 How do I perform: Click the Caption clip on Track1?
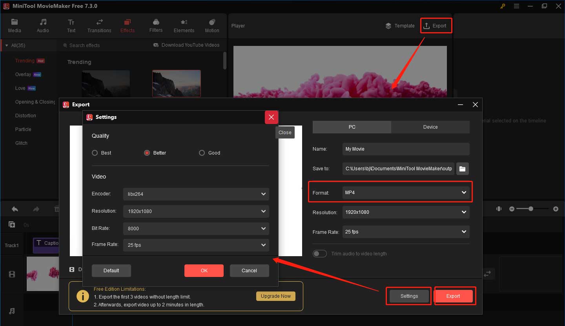46,245
